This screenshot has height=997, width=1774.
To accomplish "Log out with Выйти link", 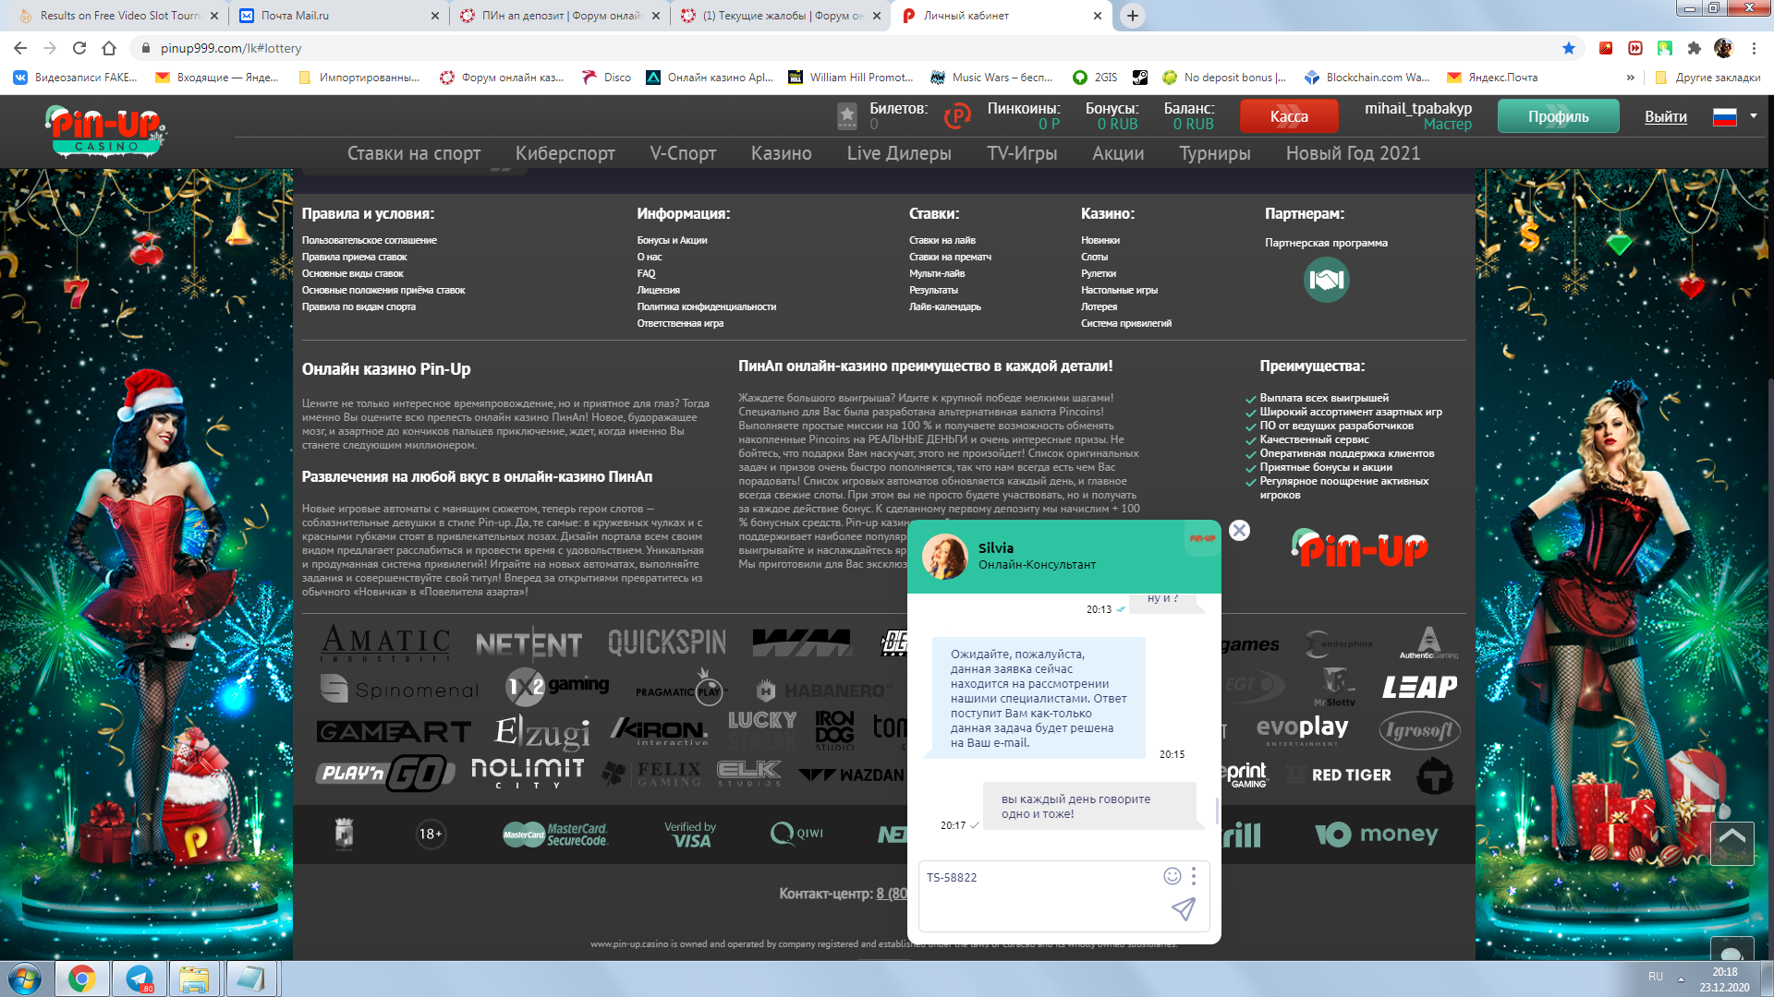I will click(x=1665, y=116).
